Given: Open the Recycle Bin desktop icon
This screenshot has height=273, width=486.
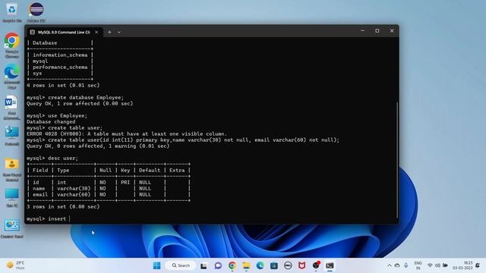Looking at the screenshot, I should pyautogui.click(x=12, y=12).
